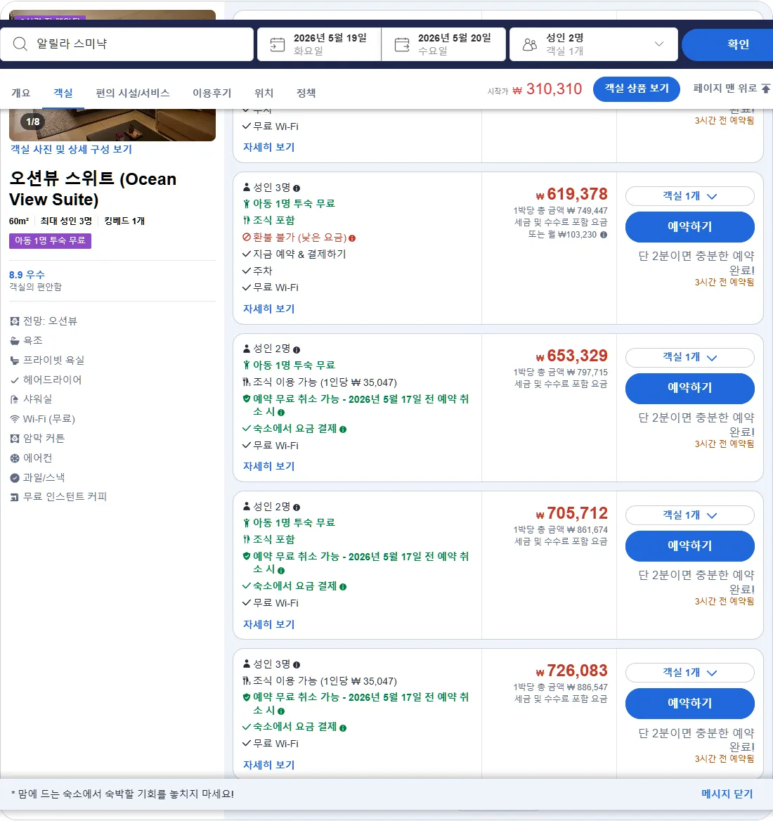This screenshot has width=773, height=821.
Task: Click the search magnifier icon
Action: click(20, 44)
